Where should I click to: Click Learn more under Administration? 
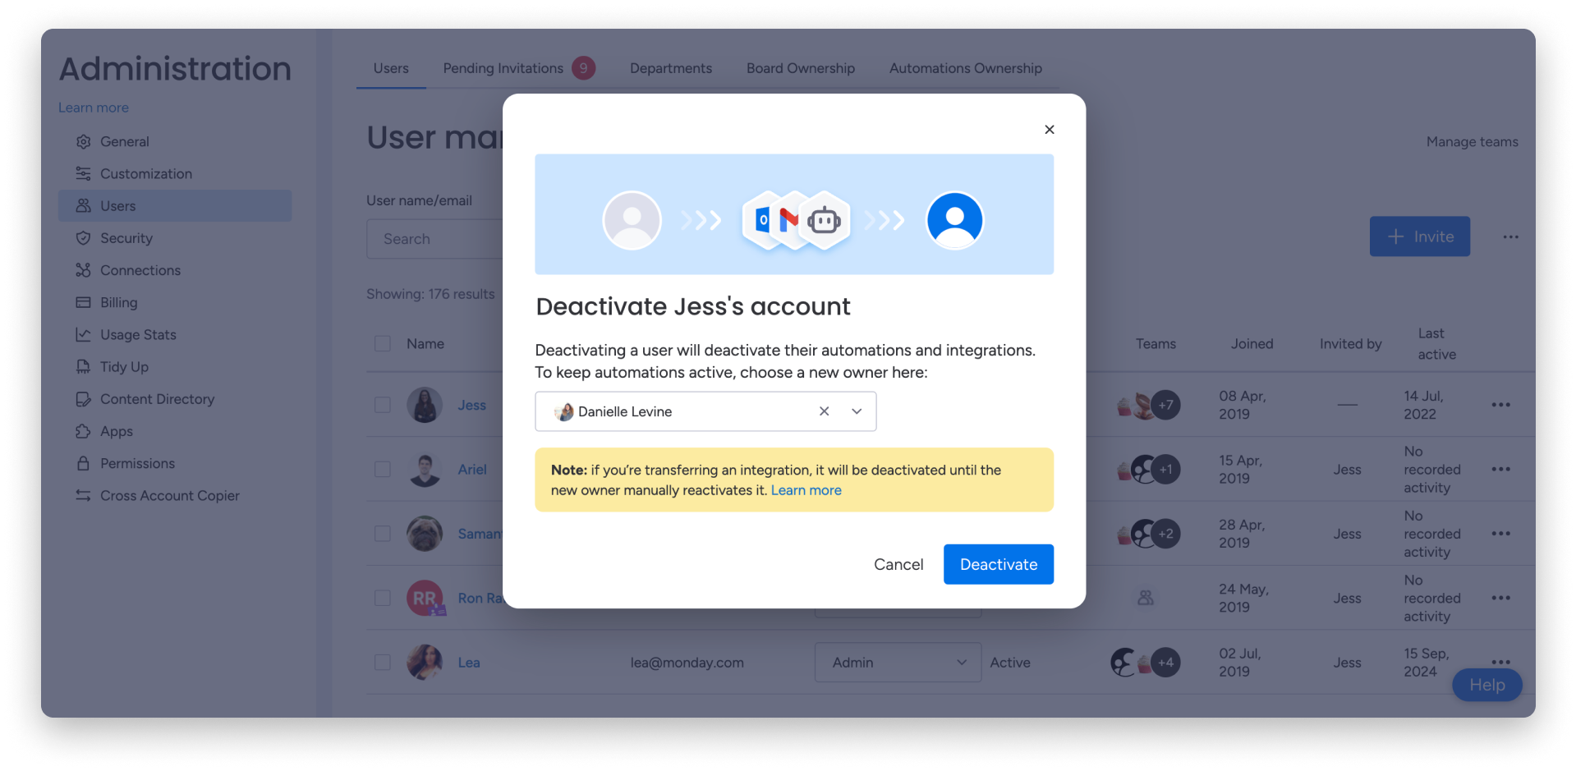click(x=94, y=108)
